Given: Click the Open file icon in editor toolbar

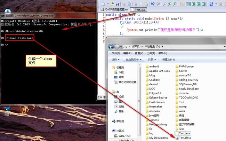Looking at the screenshot, I should (x=112, y=4).
